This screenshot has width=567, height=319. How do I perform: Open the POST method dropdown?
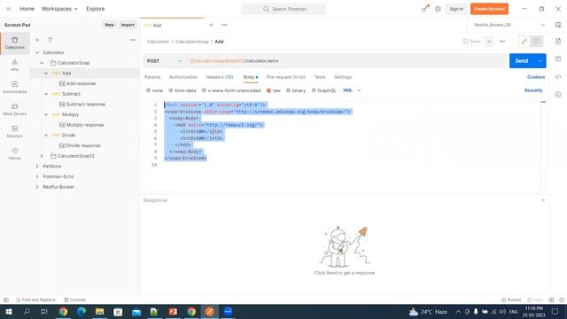[x=164, y=61]
